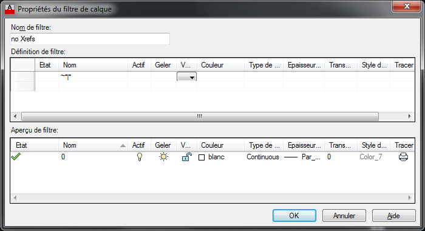The image size is (425, 231).
Task: Click the left arrow of the filter definition scrollbar
Action: pyautogui.click(x=15, y=117)
